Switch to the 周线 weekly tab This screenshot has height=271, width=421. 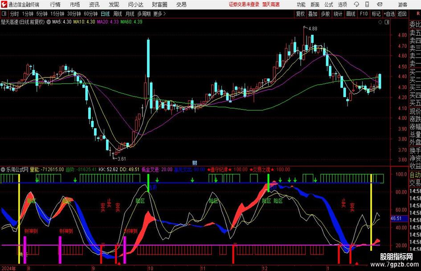click(x=117, y=14)
